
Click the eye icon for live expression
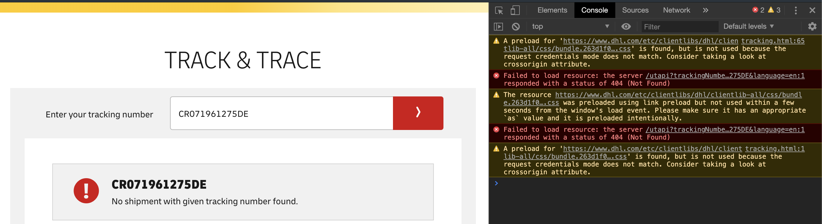(626, 27)
